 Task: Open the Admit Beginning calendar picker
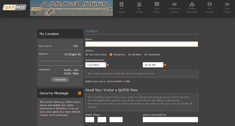(x=108, y=65)
